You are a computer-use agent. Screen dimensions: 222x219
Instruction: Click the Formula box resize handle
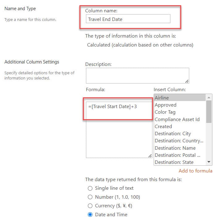coord(150,156)
